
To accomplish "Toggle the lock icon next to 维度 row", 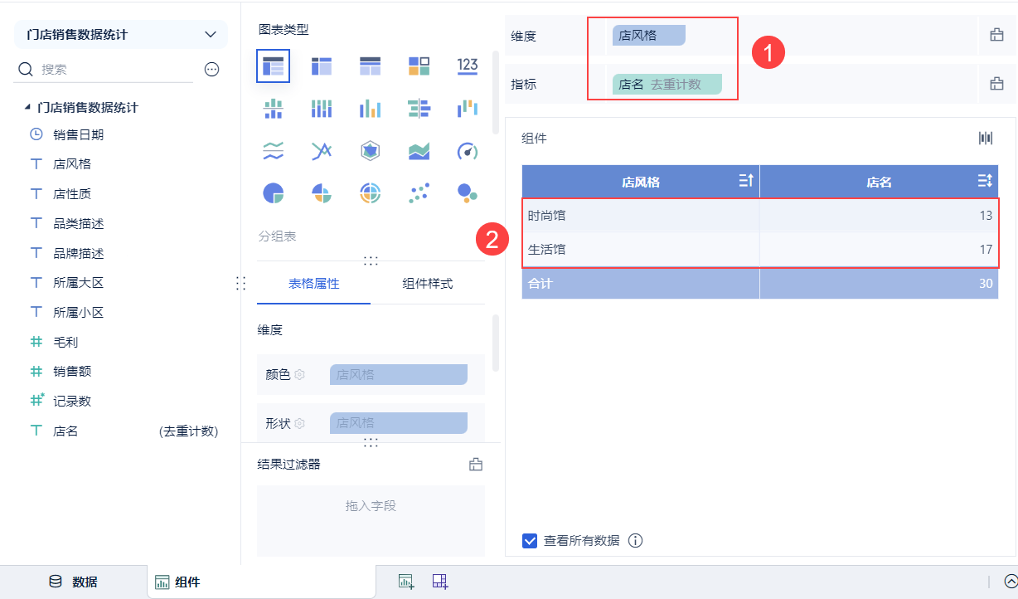I will coord(998,35).
